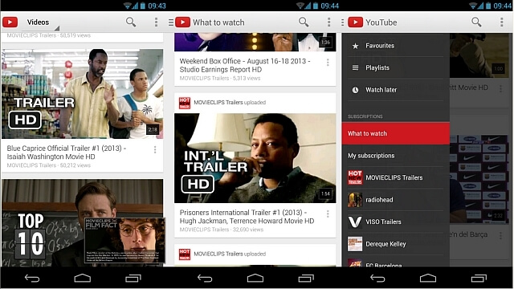Open Weekend Box Office video title
514x289 pixels.
click(244, 65)
